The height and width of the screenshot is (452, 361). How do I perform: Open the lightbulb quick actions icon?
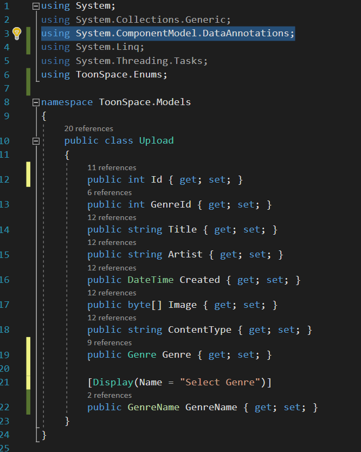pos(17,34)
